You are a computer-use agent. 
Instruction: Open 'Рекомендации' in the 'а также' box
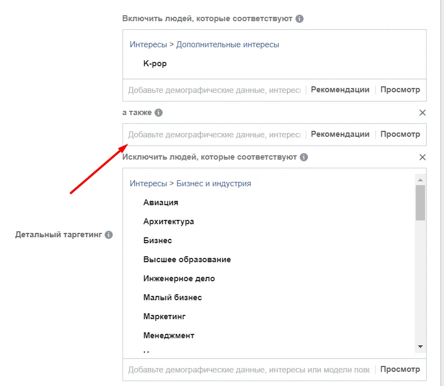pyautogui.click(x=340, y=134)
